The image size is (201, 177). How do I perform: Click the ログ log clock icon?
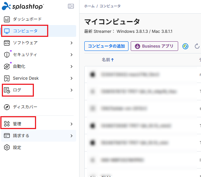click(7, 90)
